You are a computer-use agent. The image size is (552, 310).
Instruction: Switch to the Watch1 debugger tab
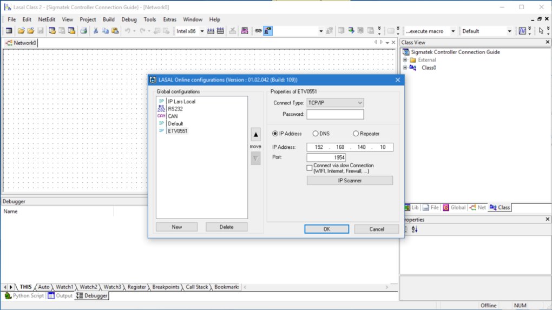[64, 287]
